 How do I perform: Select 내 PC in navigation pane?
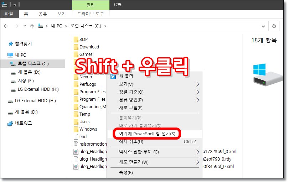[21, 55]
